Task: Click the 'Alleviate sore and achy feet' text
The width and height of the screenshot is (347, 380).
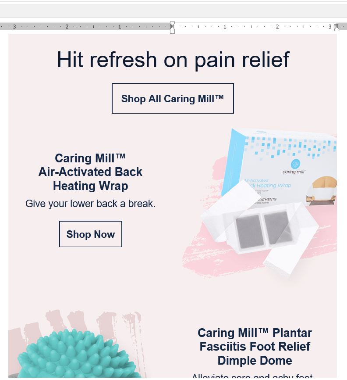Action: (x=252, y=376)
